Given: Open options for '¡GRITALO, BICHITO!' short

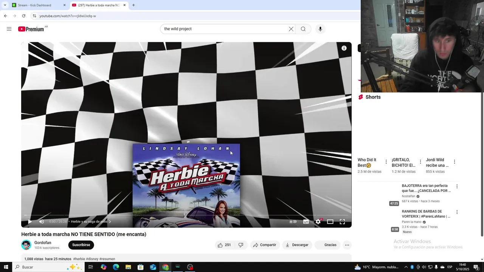Looking at the screenshot, I should click(420, 162).
